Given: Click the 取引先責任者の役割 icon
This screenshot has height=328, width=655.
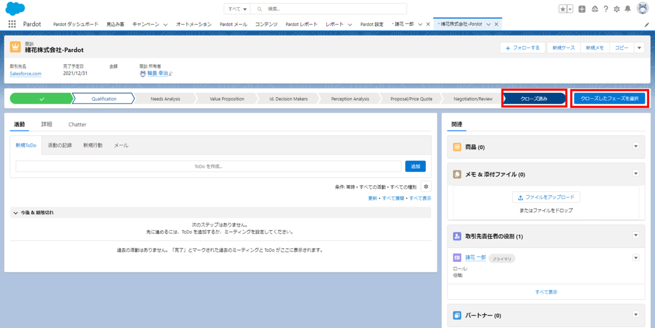Looking at the screenshot, I should 457,236.
